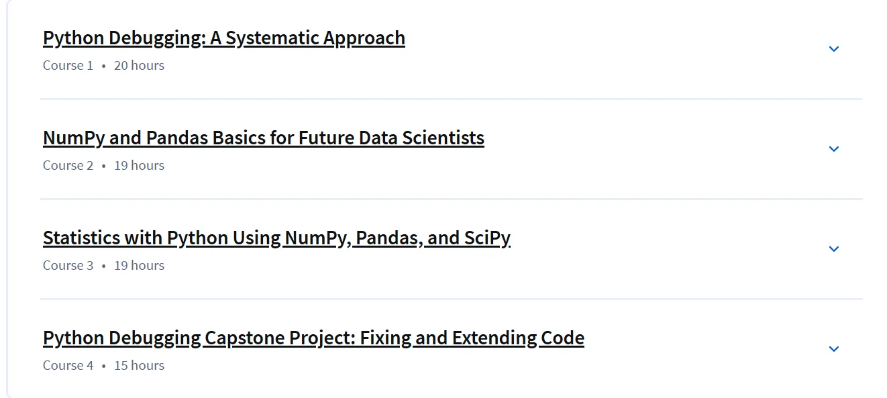This screenshot has width=887, height=398.
Task: Expand the Python Debugging Capstone Project chevron
Action: tap(834, 349)
